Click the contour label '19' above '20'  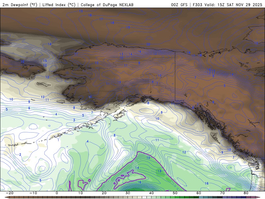click(128, 27)
